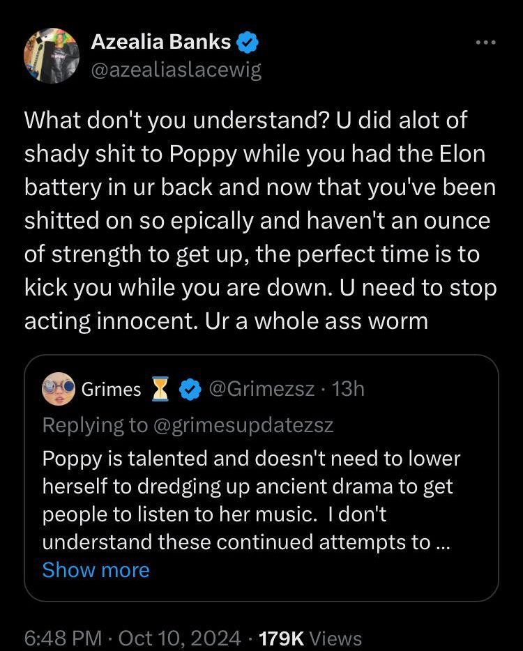Click Grimes' small avatar in quoted tweet

(x=59, y=390)
